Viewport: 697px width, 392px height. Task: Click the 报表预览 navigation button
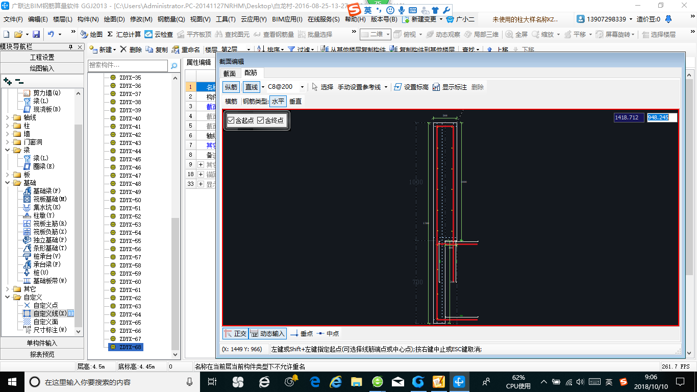[42, 354]
